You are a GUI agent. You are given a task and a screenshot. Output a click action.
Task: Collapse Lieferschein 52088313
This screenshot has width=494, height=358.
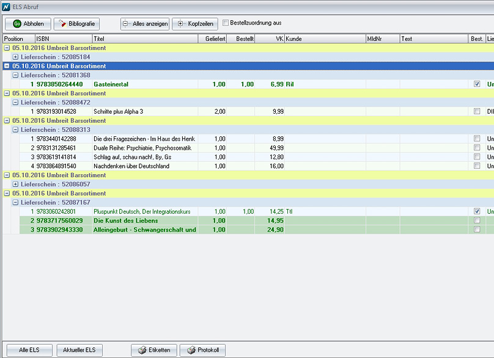tap(15, 130)
